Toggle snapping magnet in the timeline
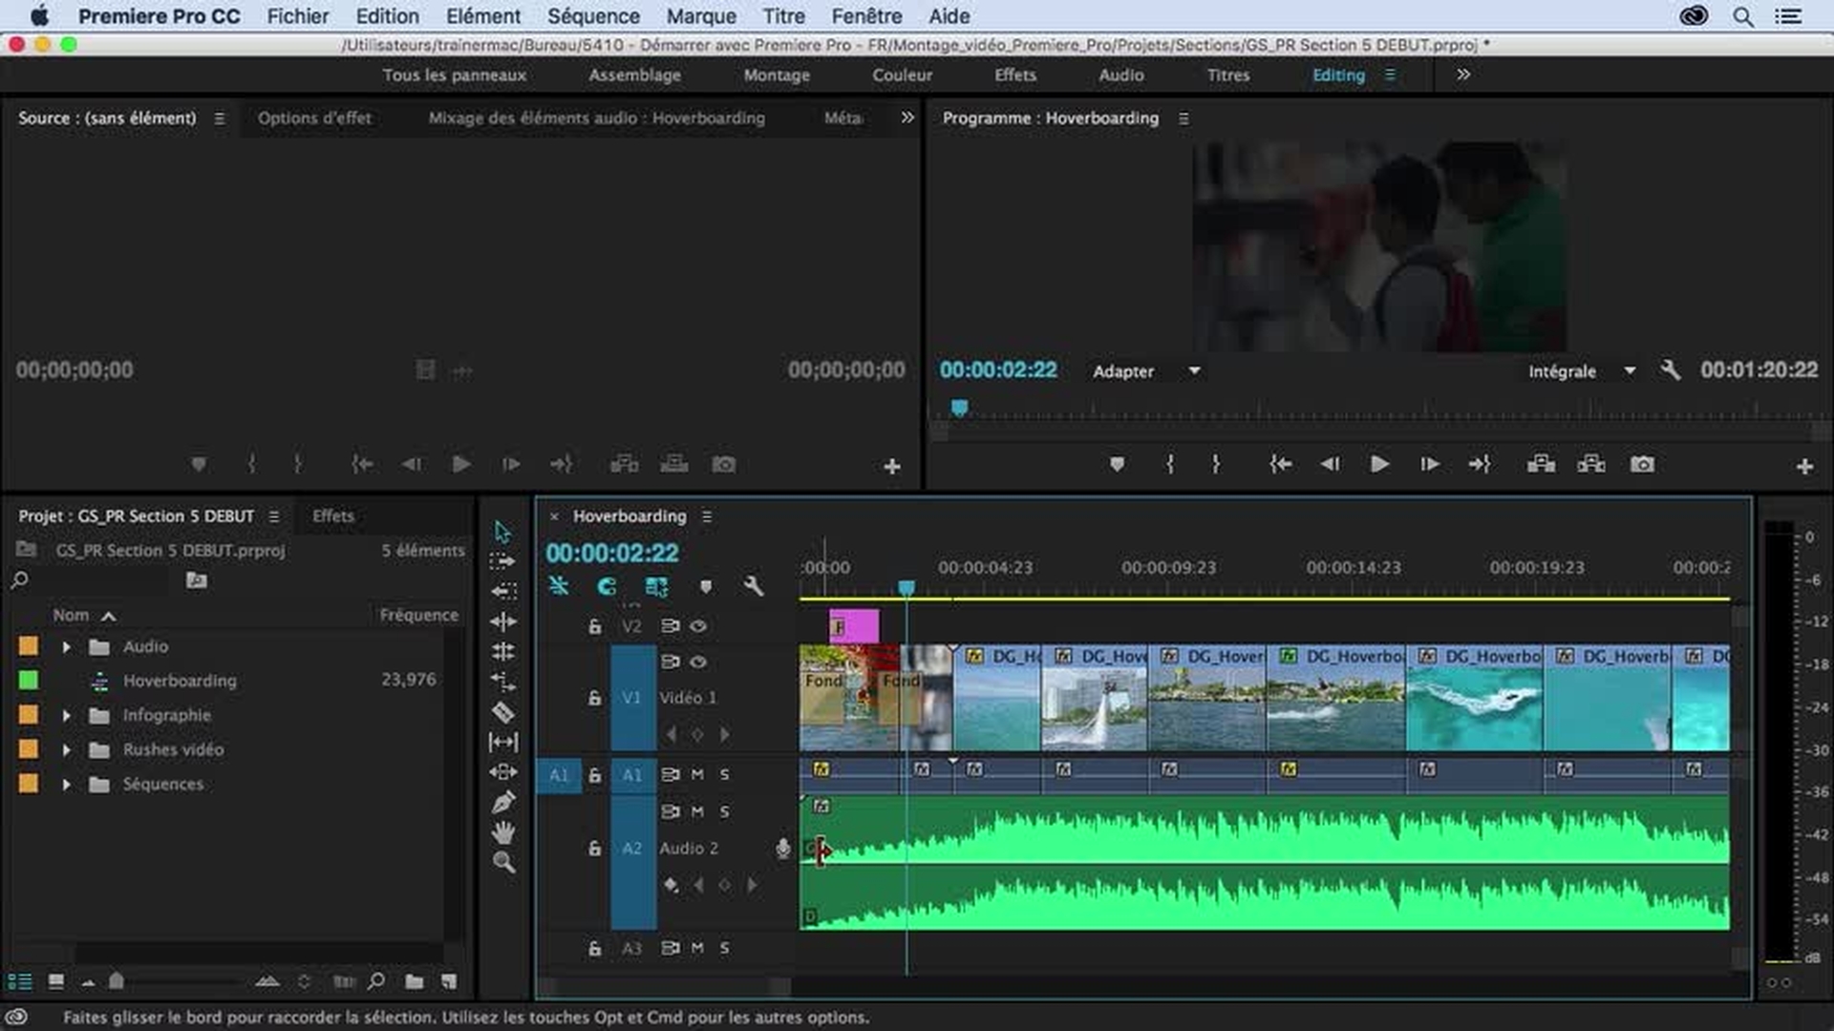The width and height of the screenshot is (1834, 1031). coord(607,586)
